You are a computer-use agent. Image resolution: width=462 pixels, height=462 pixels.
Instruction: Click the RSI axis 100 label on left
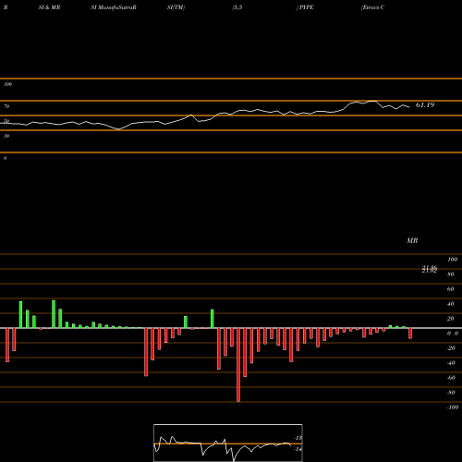7,84
